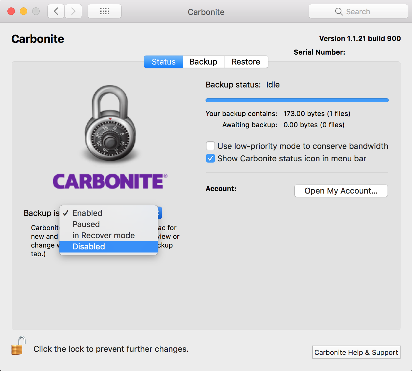
Task: Pick 'in Recover mode' option
Action: point(103,235)
